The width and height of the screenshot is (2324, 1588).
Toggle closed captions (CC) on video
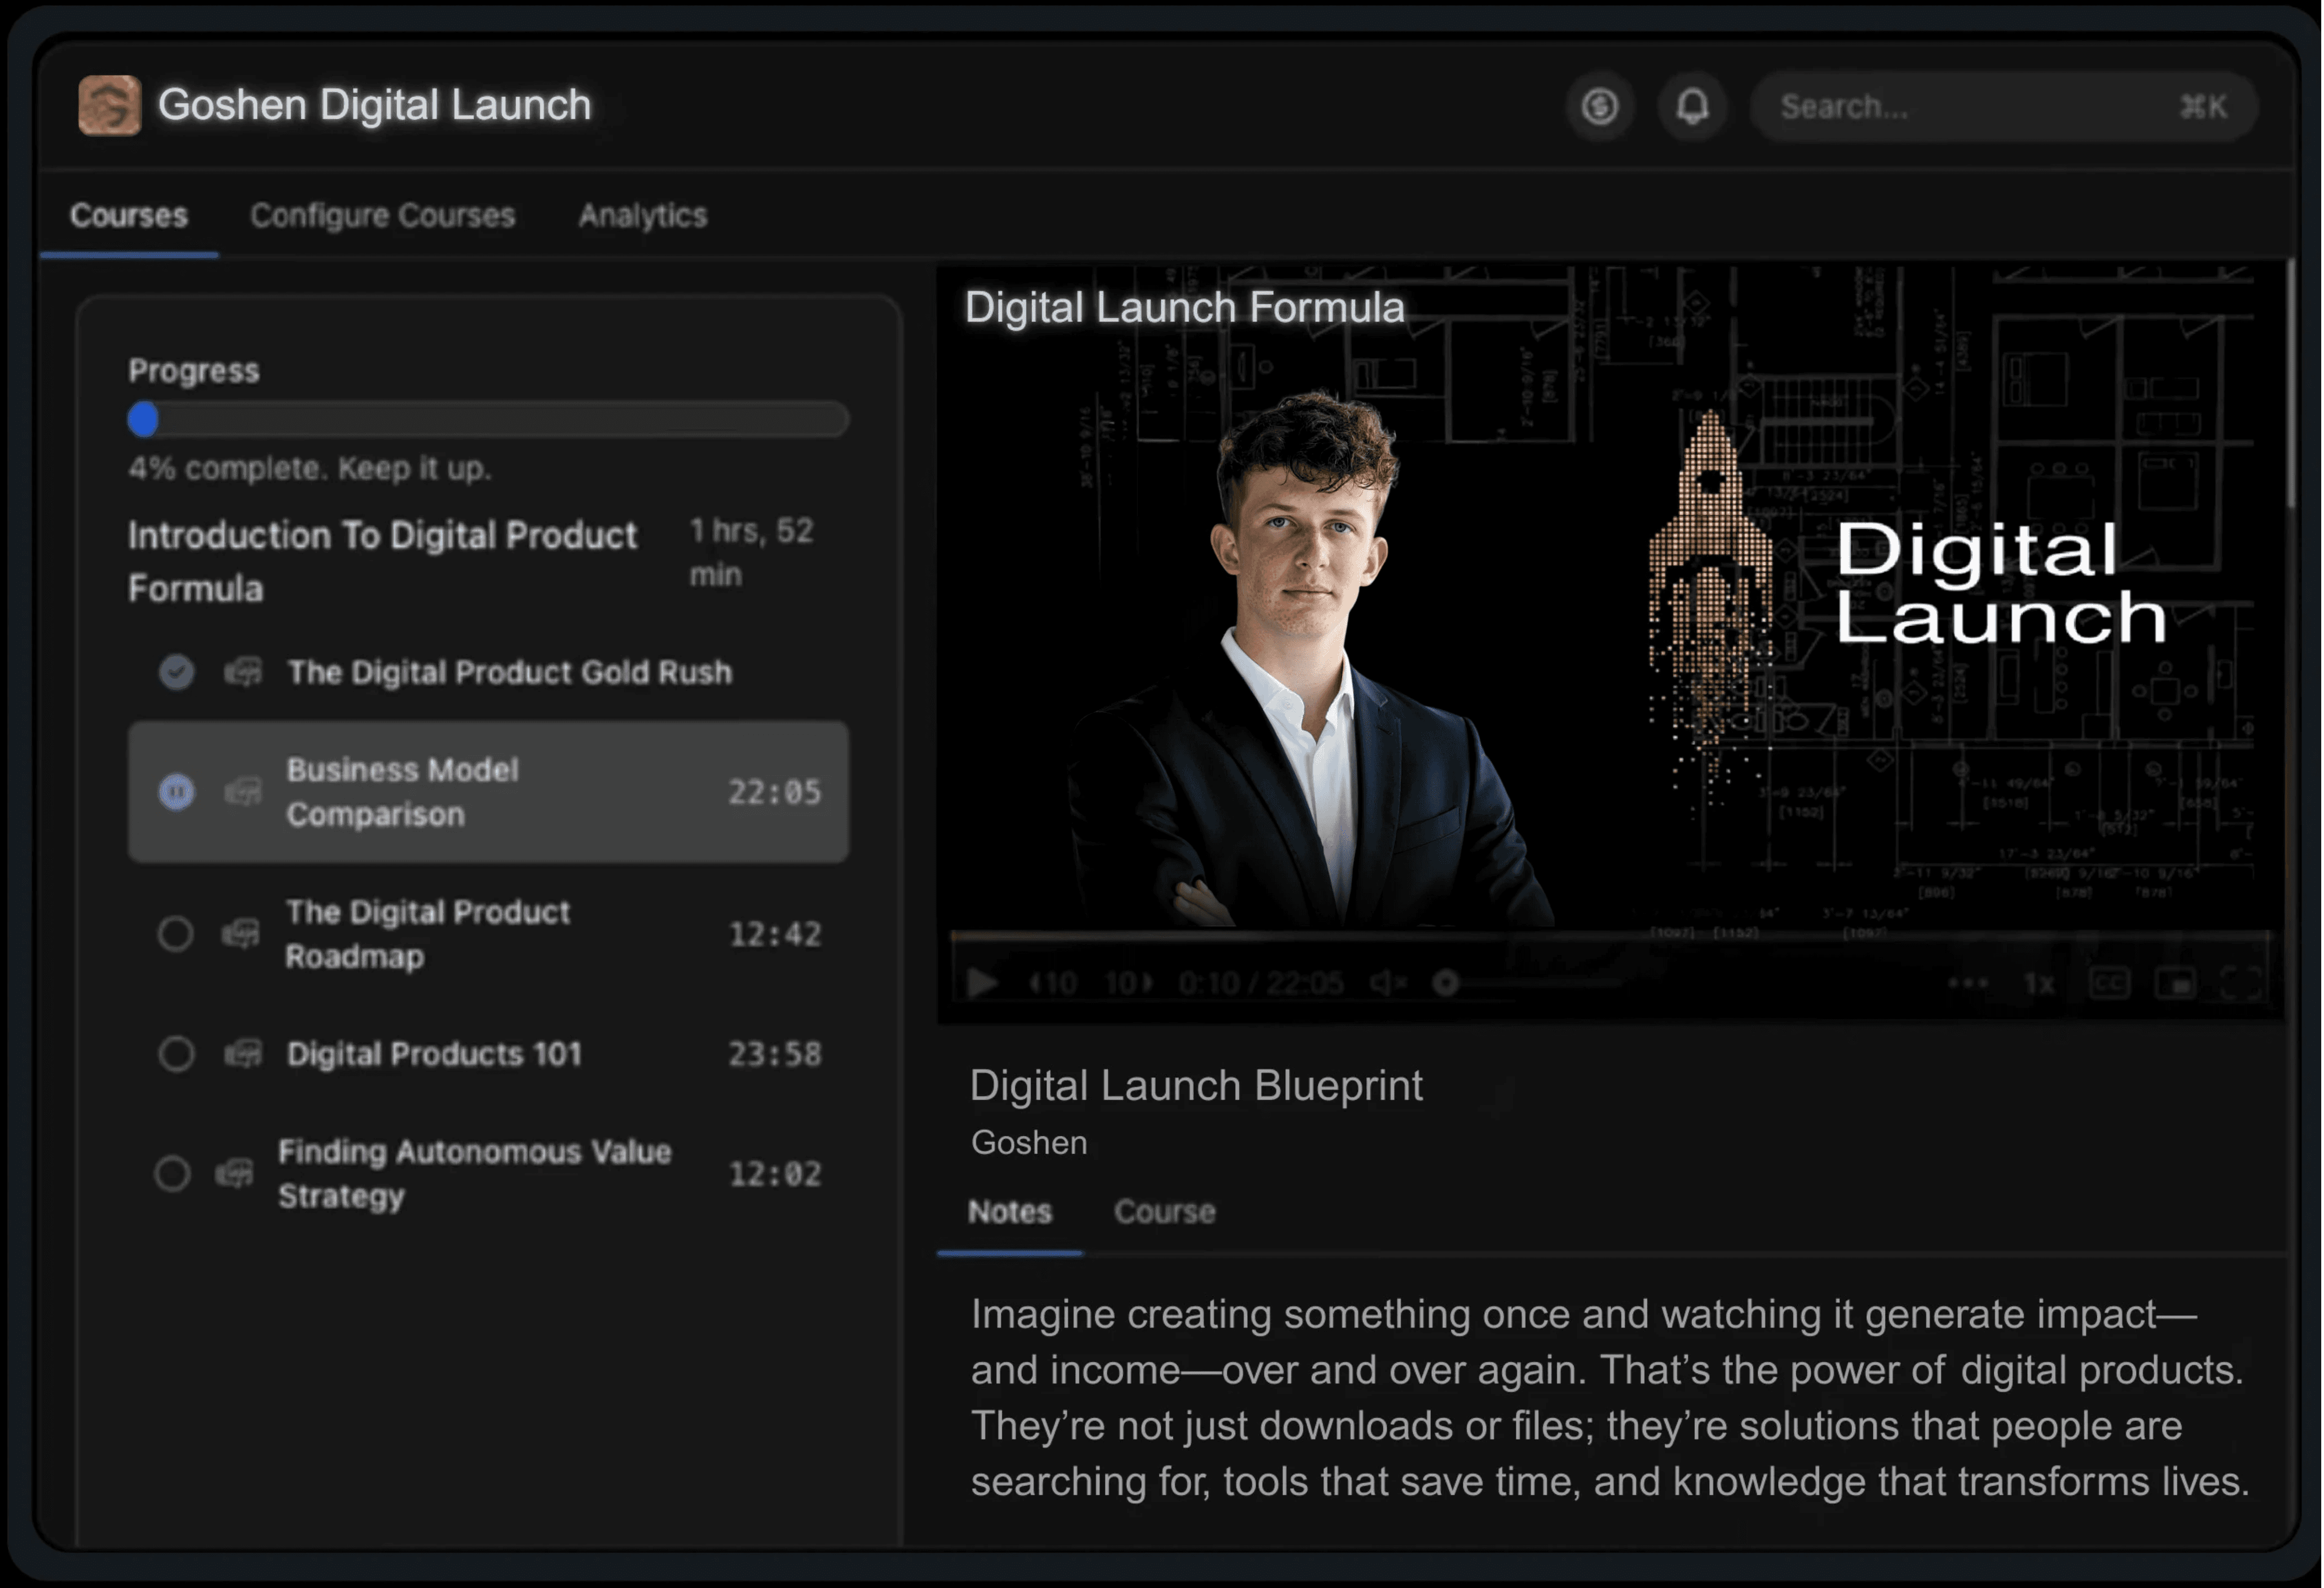pos(2109,984)
